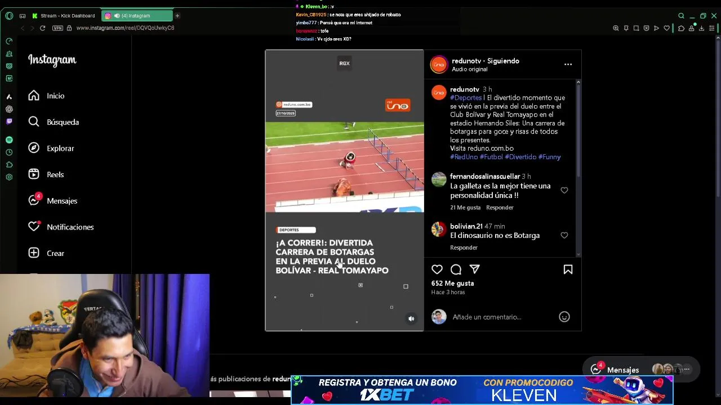
Task: Share the reel via paper plane icon
Action: pos(475,269)
